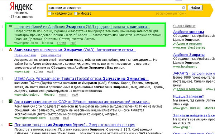Open first 'Арабские эмираты' ad from emiratestravel

tap(188, 32)
